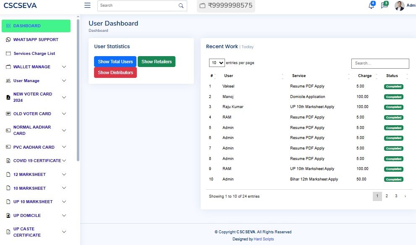
Task: Expand the User Manage submenu
Action: 64,81
